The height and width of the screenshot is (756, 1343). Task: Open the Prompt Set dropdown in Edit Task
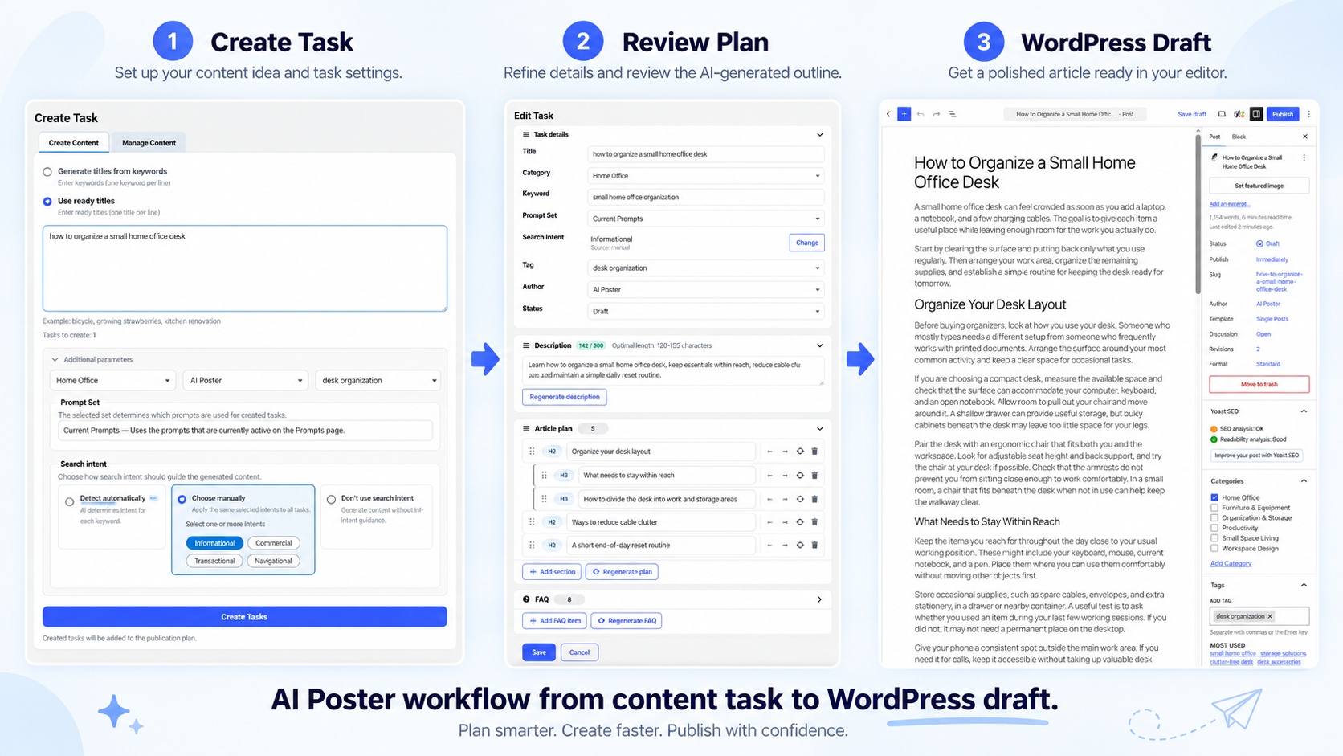coord(705,219)
